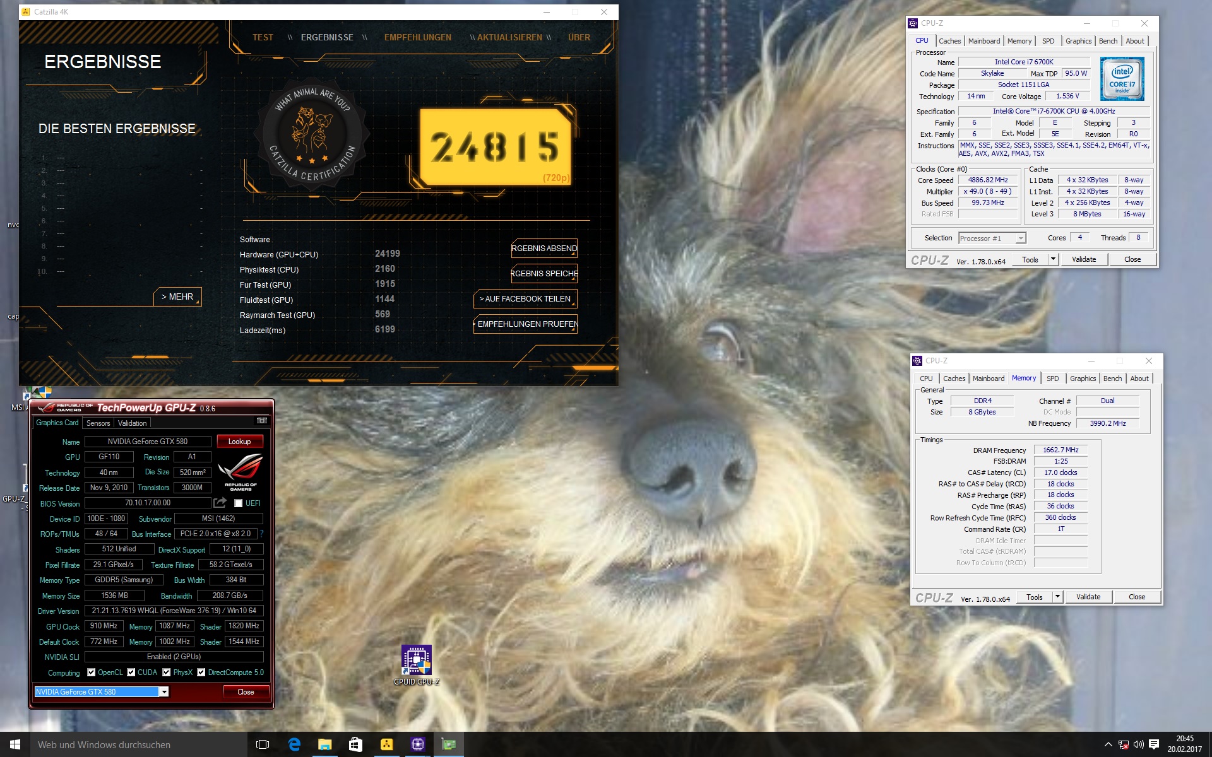This screenshot has width=1212, height=757.
Task: Expand the Tools dropdown arrow in top CPU-Z
Action: (x=1052, y=259)
